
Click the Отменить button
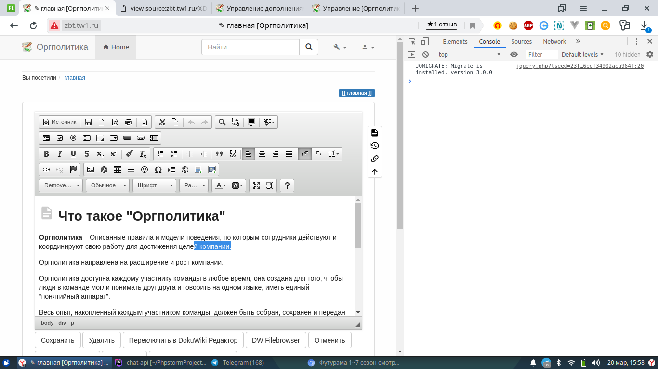pyautogui.click(x=329, y=340)
